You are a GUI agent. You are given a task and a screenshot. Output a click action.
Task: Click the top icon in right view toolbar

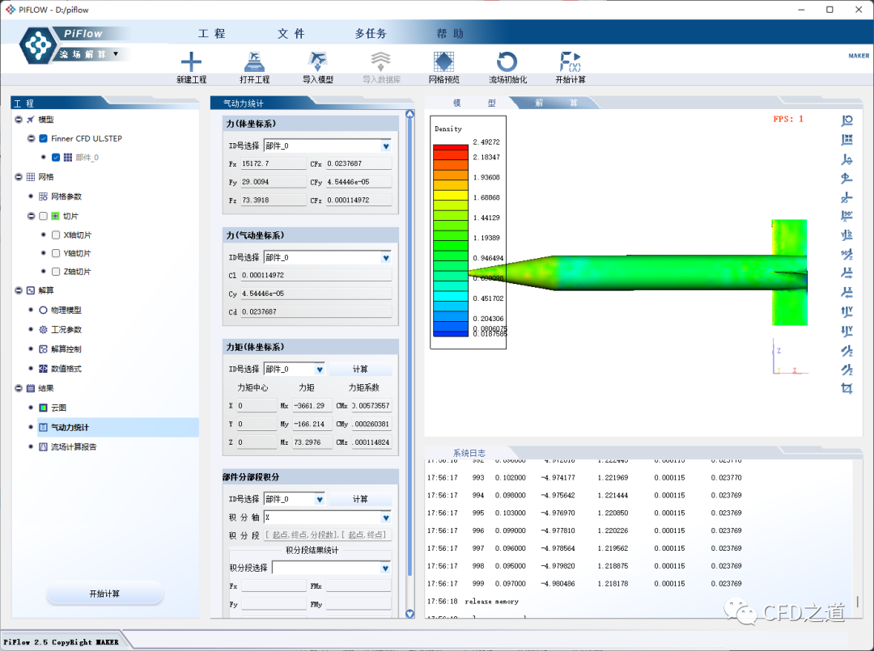tap(846, 120)
